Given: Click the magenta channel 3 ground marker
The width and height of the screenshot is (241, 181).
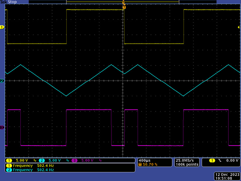Looking at the screenshot, I should pos(2,128).
